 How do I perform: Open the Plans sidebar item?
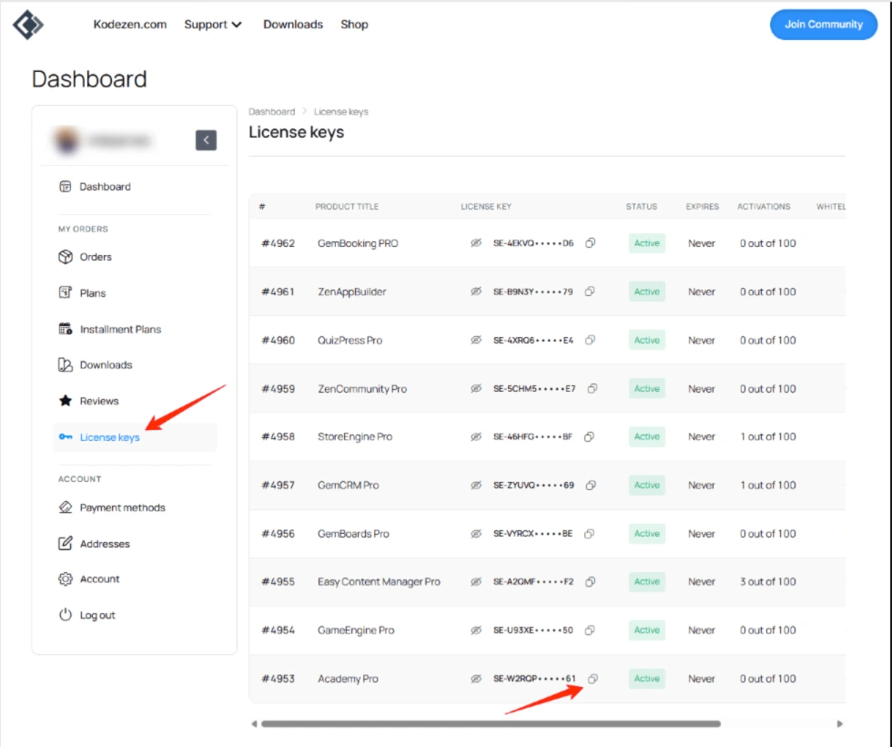coord(135,292)
